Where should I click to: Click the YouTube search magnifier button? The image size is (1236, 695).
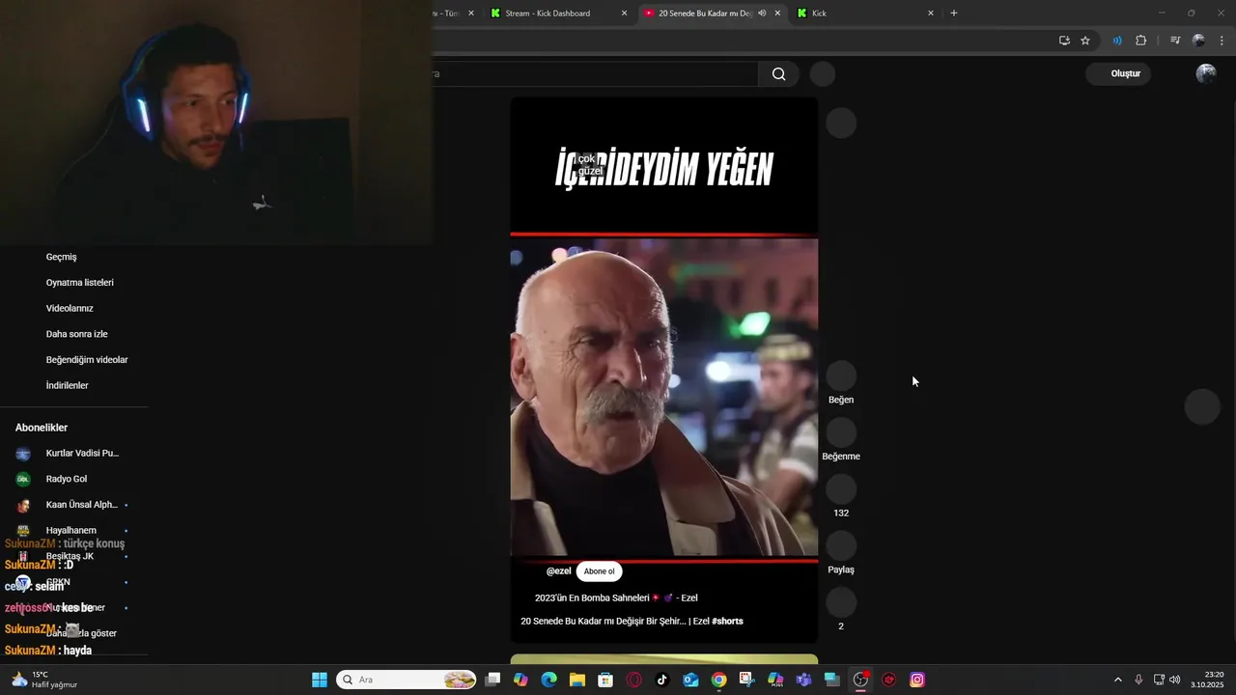click(x=779, y=74)
